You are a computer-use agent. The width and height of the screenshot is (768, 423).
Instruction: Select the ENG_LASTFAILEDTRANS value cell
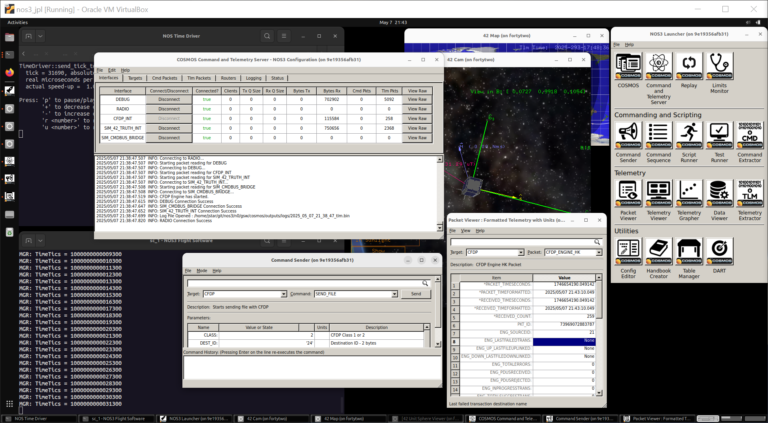pos(564,341)
